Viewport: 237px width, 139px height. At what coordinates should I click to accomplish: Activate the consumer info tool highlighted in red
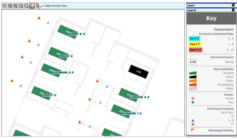click(x=32, y=6)
